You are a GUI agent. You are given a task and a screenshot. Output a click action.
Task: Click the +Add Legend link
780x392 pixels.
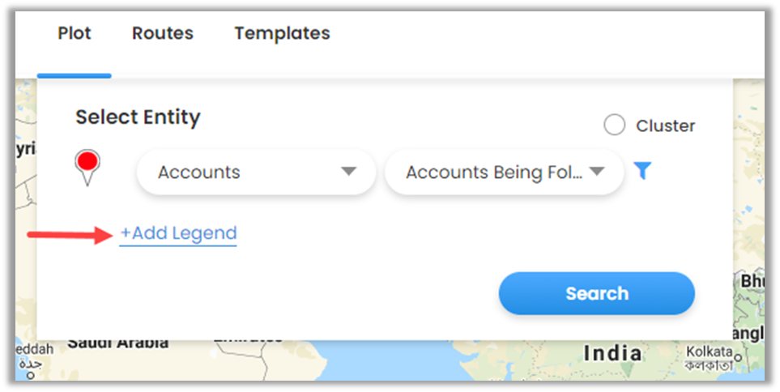(x=178, y=233)
